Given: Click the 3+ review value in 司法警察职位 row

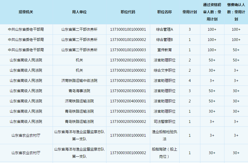Looking at the screenshot, I should [212, 121].
